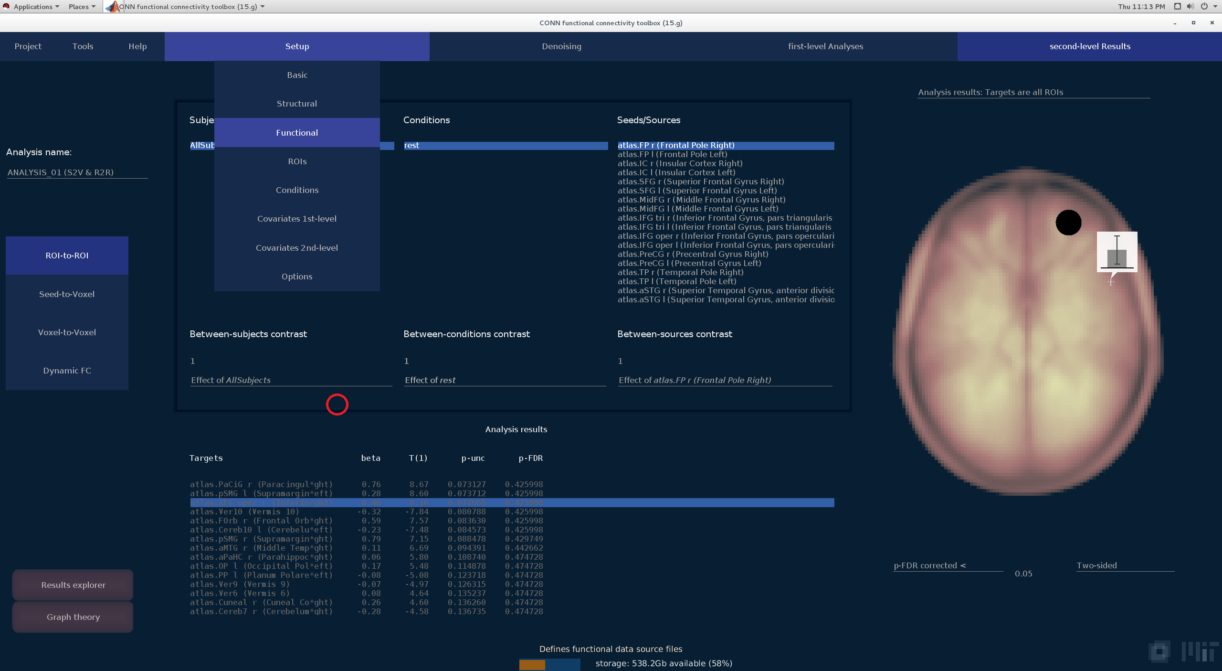The height and width of the screenshot is (671, 1222).
Task: Click the power icon in system tray
Action: coord(1204,7)
